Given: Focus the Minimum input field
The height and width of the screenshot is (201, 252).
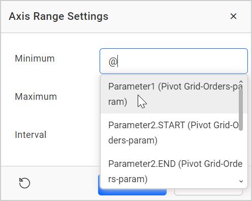Looking at the screenshot, I should [x=174, y=61].
